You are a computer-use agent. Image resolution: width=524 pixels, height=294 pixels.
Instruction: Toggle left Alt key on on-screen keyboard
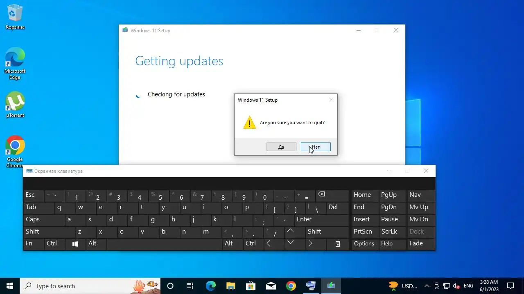click(x=96, y=244)
